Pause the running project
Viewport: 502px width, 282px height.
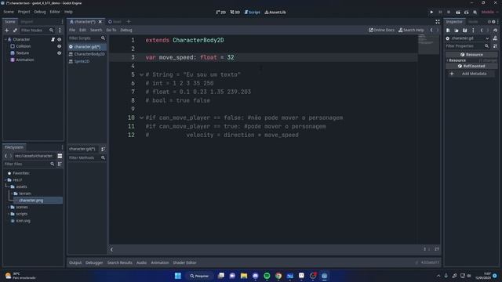440,13
